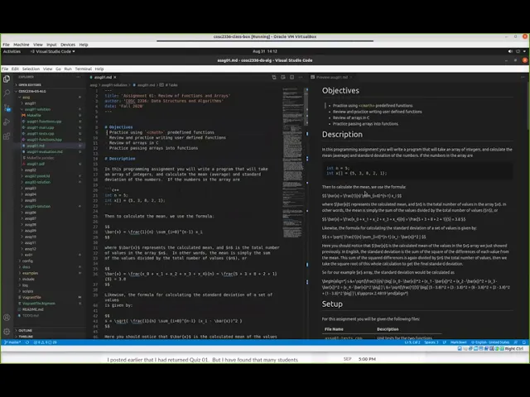Screen dimensions: 530x397
Task: Switch to the assg01.md editor tab
Action: [103, 77]
